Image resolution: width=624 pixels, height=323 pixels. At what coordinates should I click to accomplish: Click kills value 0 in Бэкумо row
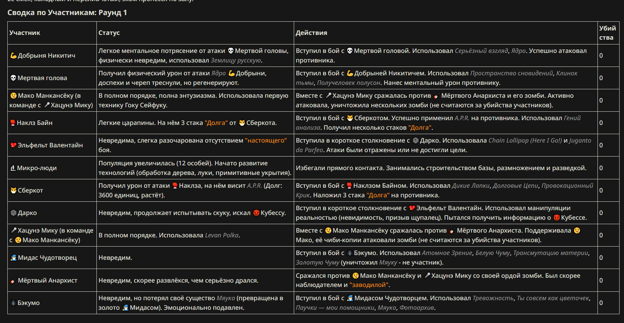601,303
